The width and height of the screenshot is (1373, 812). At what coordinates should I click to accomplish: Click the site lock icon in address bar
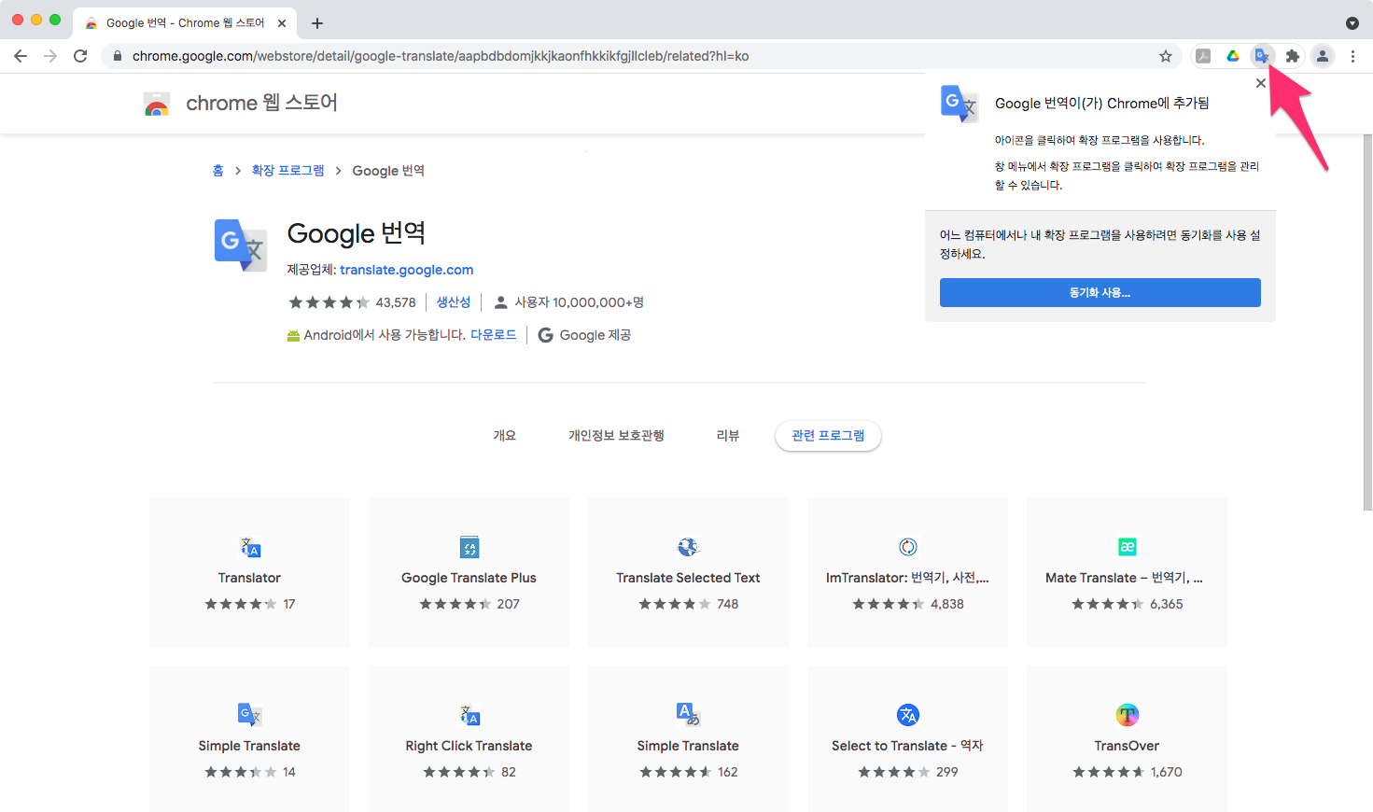pyautogui.click(x=117, y=56)
